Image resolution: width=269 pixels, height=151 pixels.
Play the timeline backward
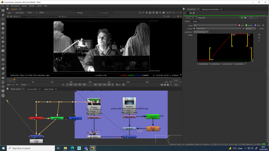coord(84,85)
